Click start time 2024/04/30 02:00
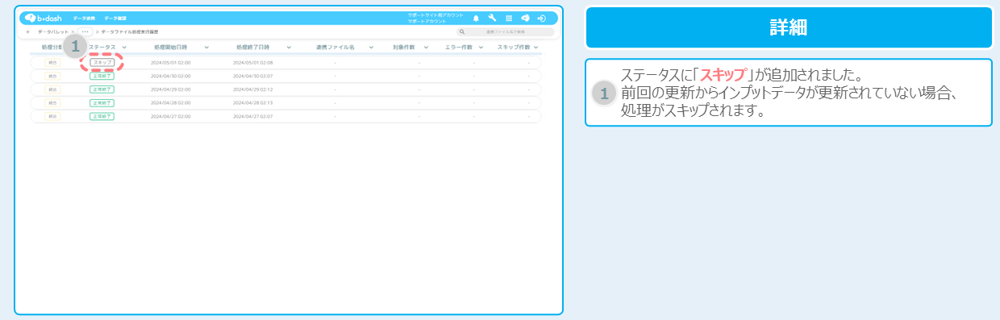This screenshot has height=320, width=1000. point(171,76)
